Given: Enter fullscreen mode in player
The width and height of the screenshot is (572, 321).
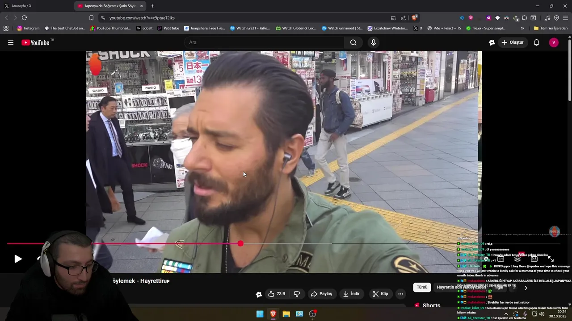Looking at the screenshot, I should pos(551,259).
